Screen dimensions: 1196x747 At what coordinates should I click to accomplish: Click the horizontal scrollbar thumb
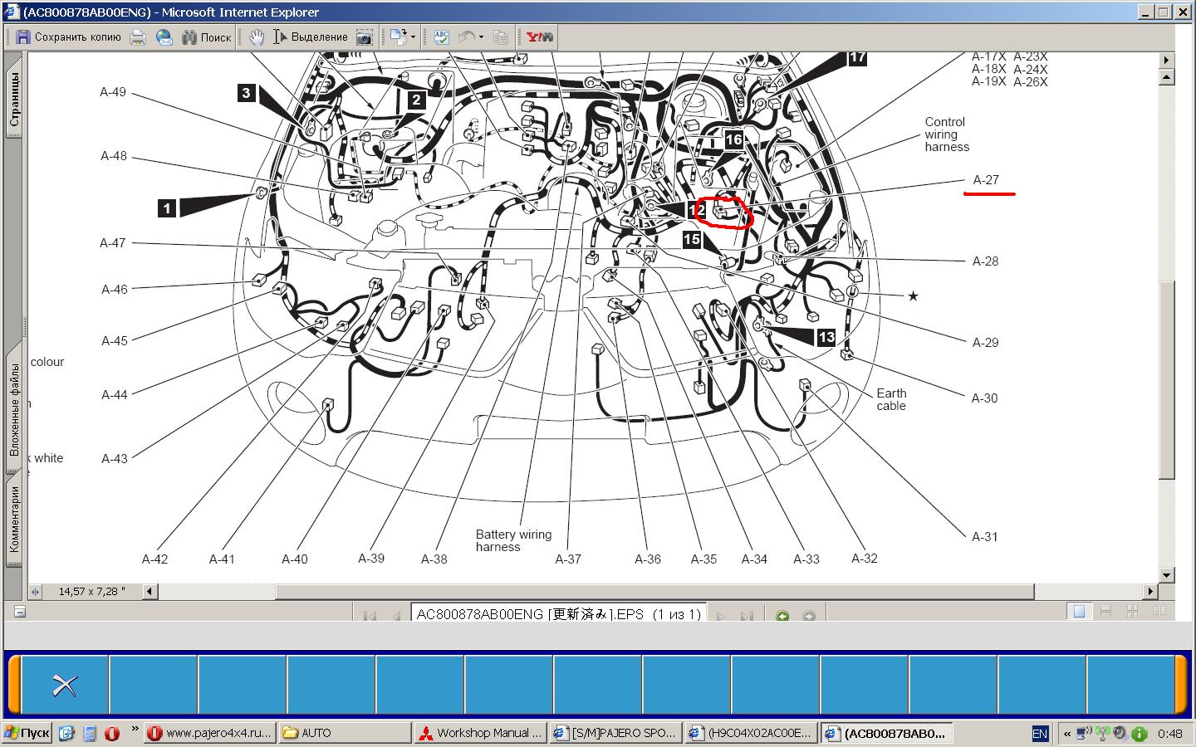click(654, 592)
